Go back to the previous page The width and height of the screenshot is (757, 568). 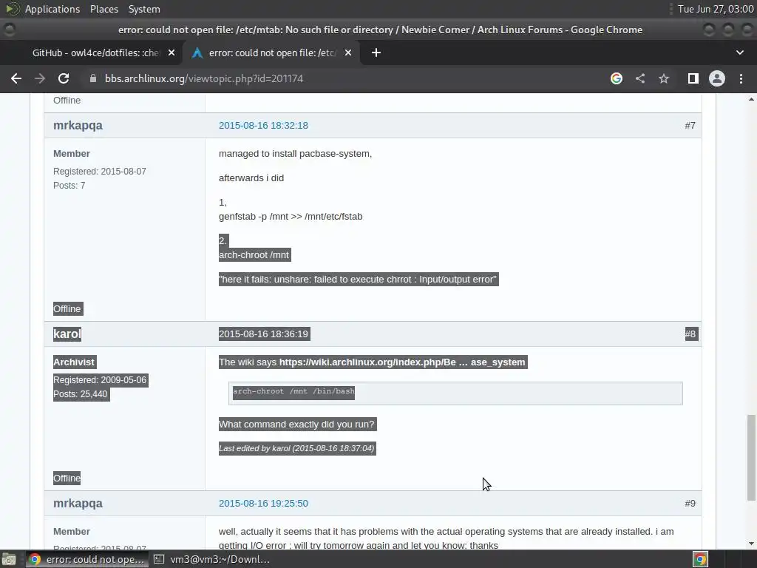(16, 78)
